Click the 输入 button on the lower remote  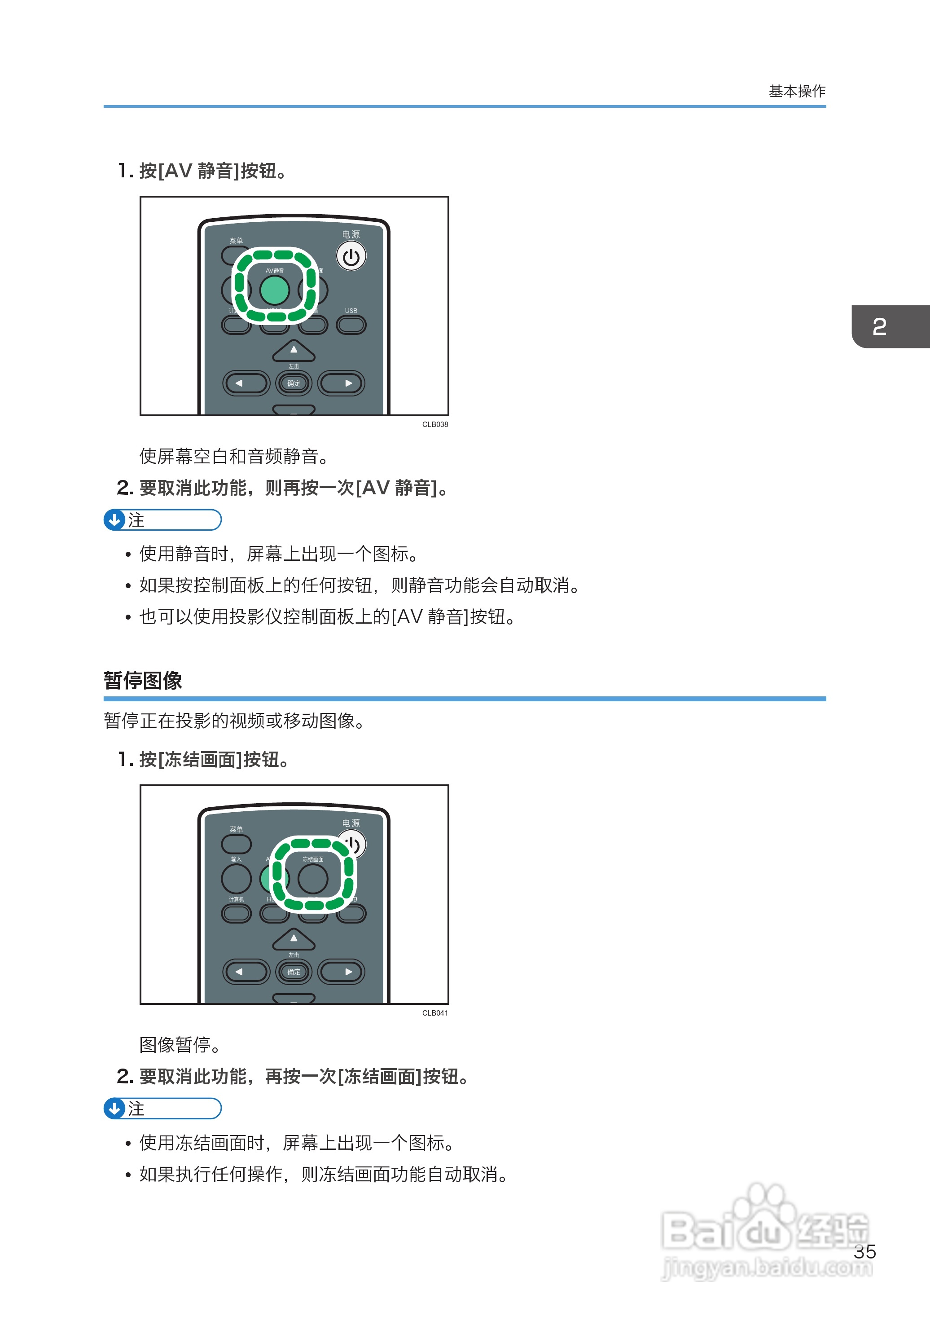coord(236,879)
